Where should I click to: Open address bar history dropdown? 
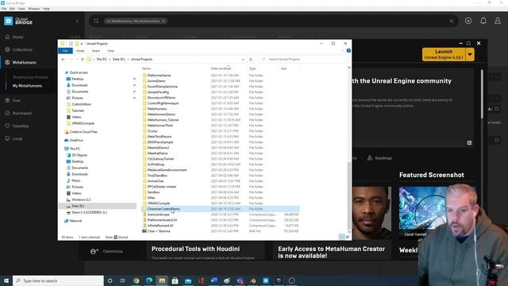[x=243, y=60]
